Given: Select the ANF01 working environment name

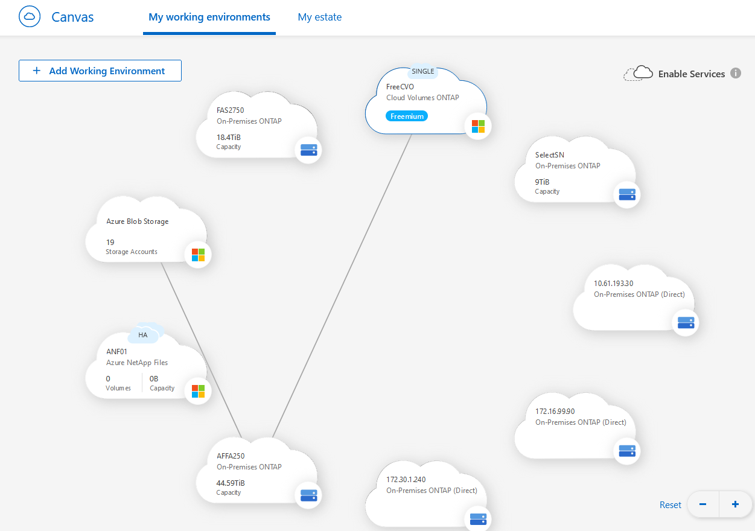Looking at the screenshot, I should (117, 351).
